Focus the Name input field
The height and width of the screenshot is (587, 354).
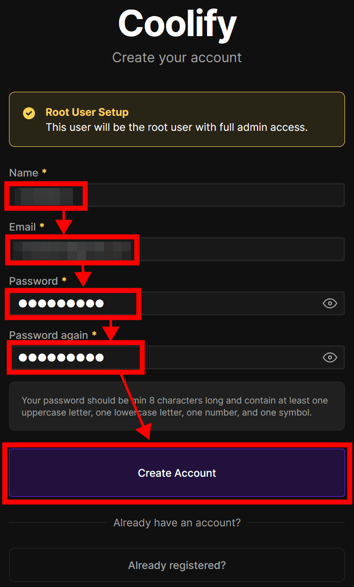tap(200, 195)
